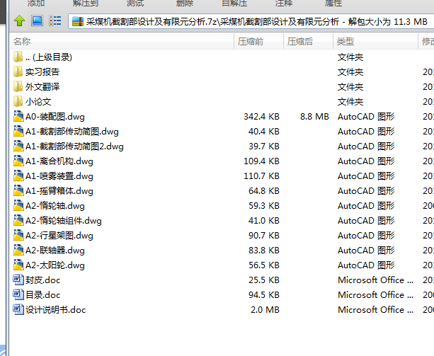Click the A2-太阳轮.dwg file icon
This screenshot has height=356, width=434.
click(x=18, y=265)
